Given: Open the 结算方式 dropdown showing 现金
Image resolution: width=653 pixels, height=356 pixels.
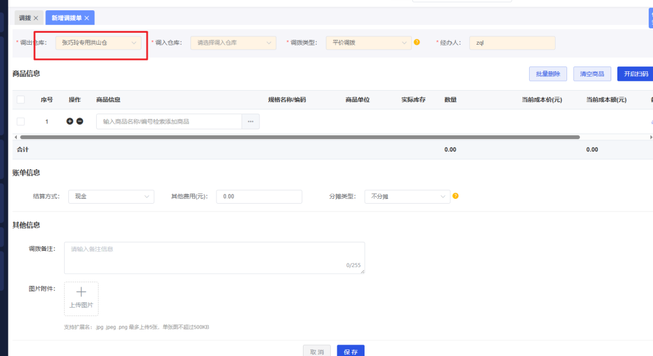Looking at the screenshot, I should pos(111,196).
